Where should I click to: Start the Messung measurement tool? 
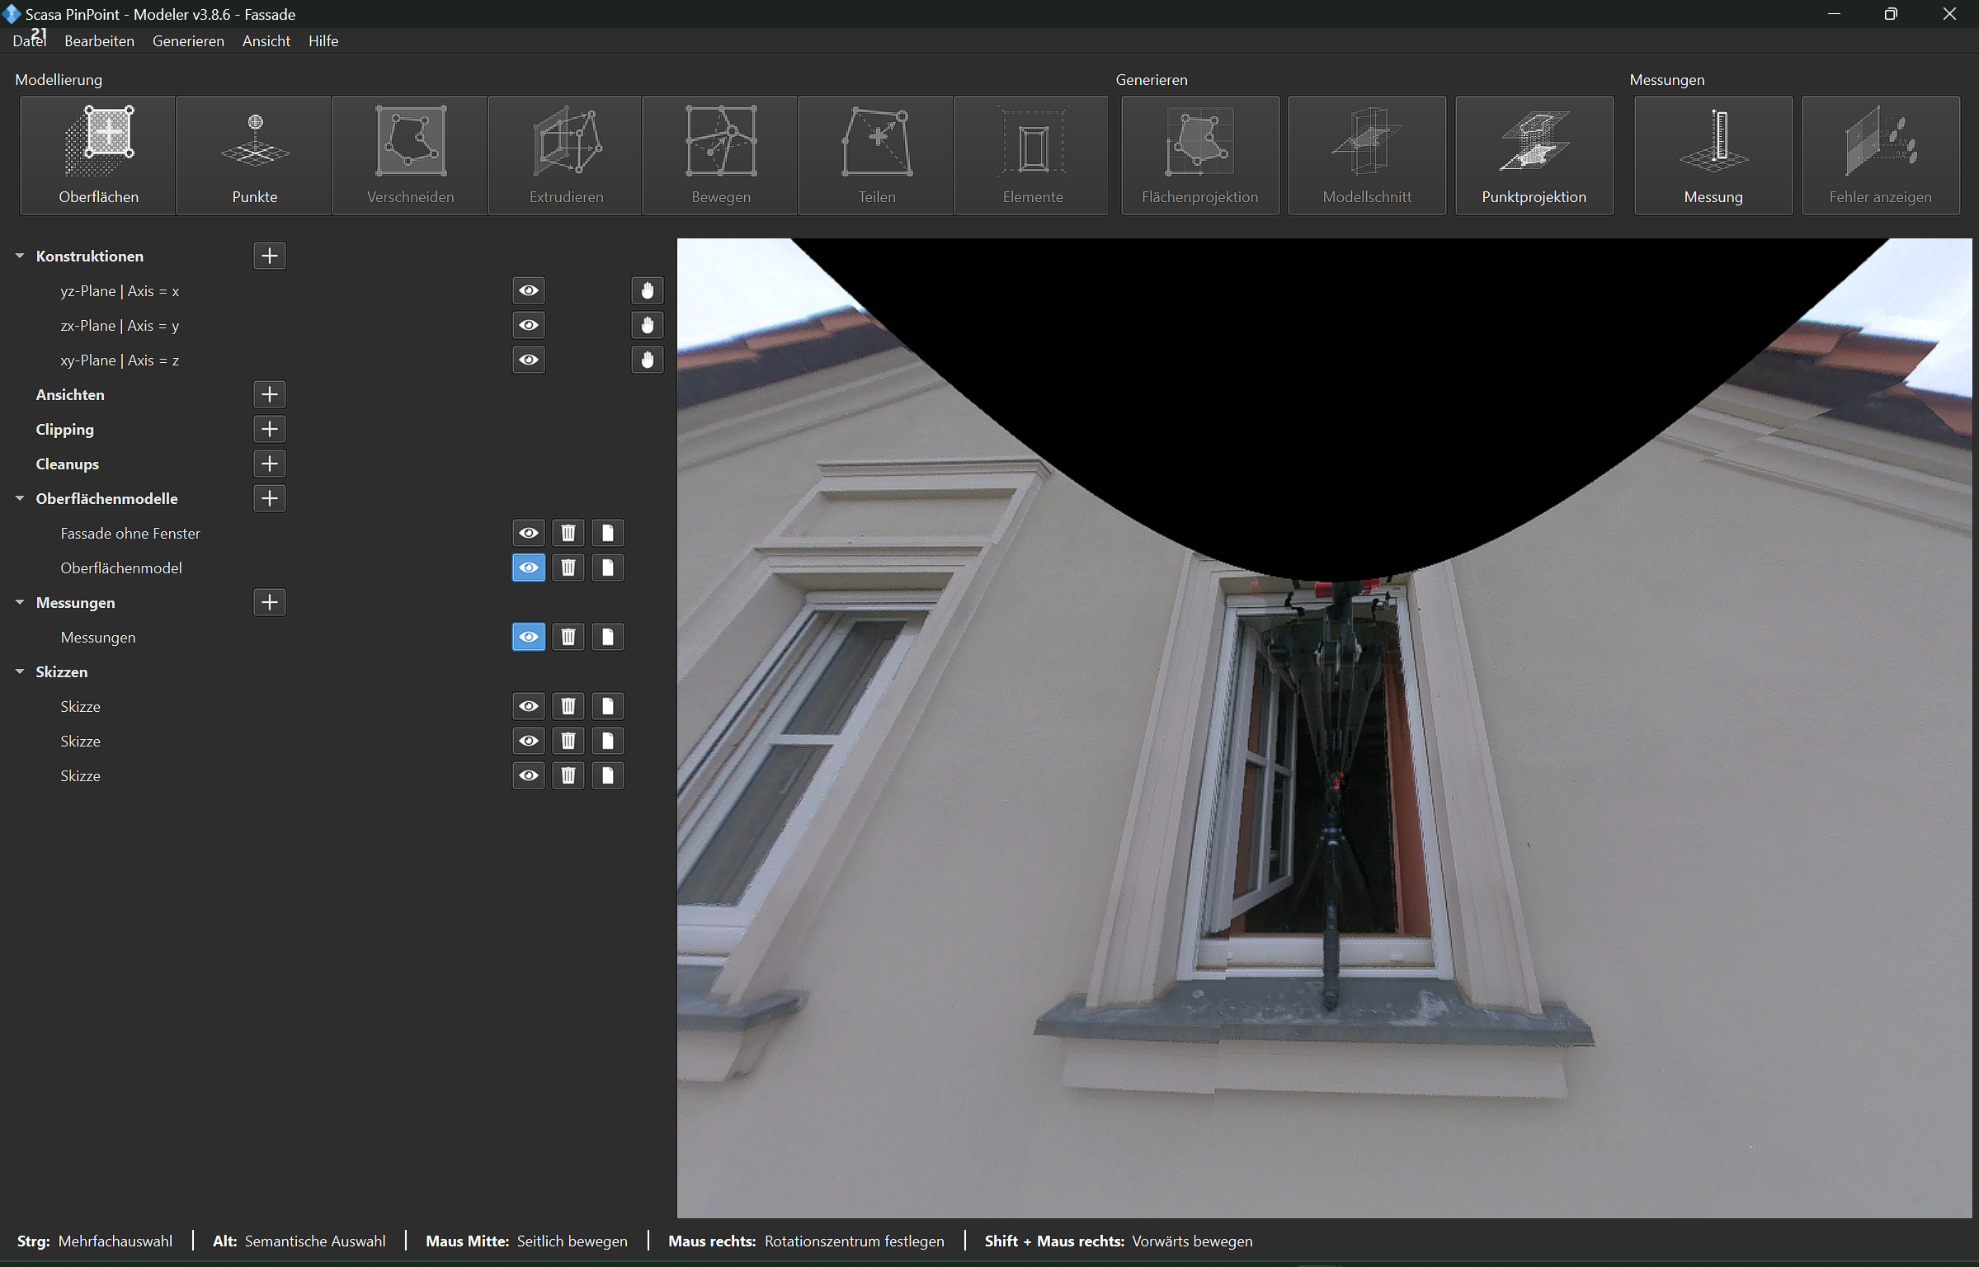tap(1713, 155)
